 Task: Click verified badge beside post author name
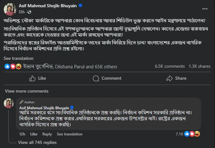(x=81, y=6)
